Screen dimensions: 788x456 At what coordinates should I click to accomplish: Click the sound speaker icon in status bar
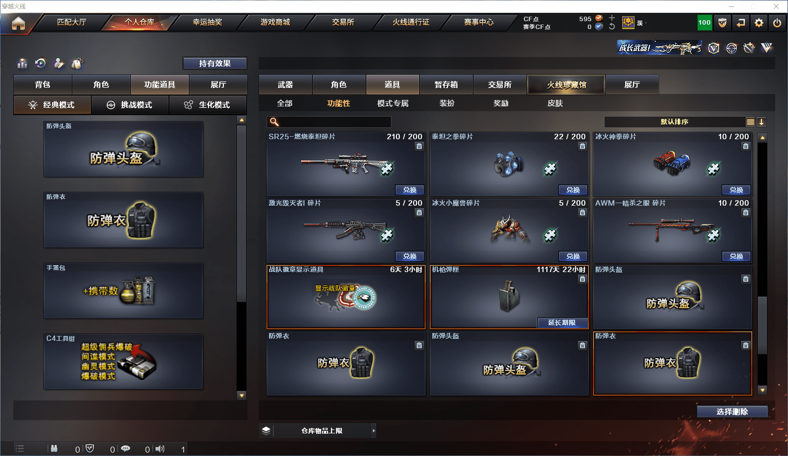click(160, 449)
